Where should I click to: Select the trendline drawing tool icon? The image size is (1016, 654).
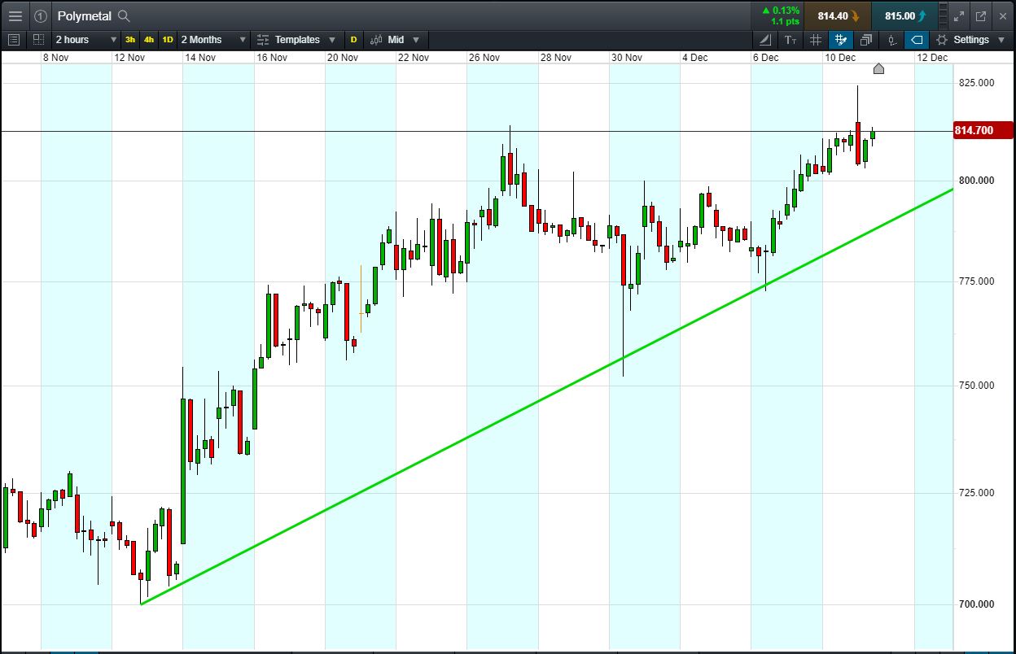[765, 39]
